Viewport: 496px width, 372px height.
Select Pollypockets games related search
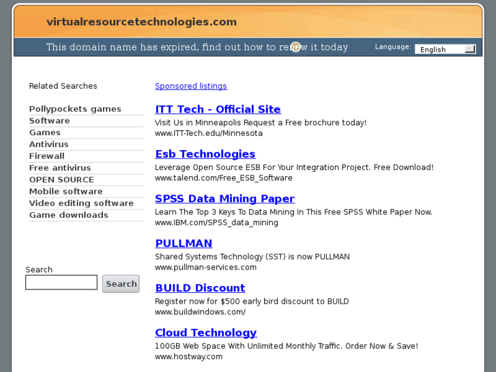(x=75, y=109)
